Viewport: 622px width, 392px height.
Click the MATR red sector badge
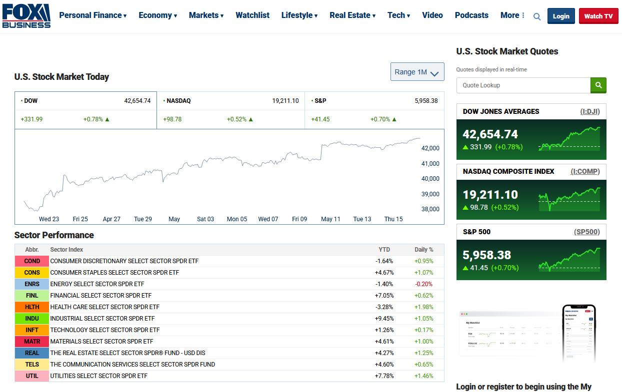(32, 342)
